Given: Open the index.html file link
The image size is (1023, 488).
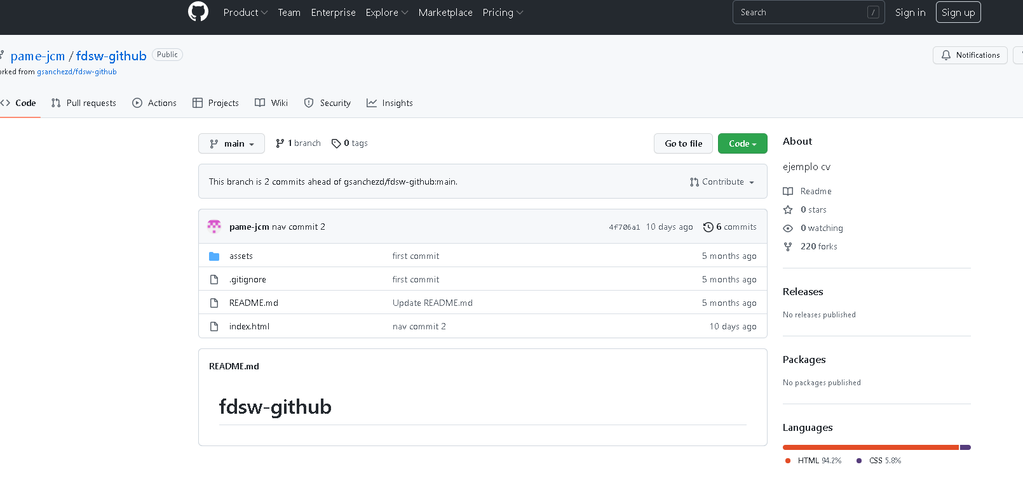Looking at the screenshot, I should click(249, 327).
